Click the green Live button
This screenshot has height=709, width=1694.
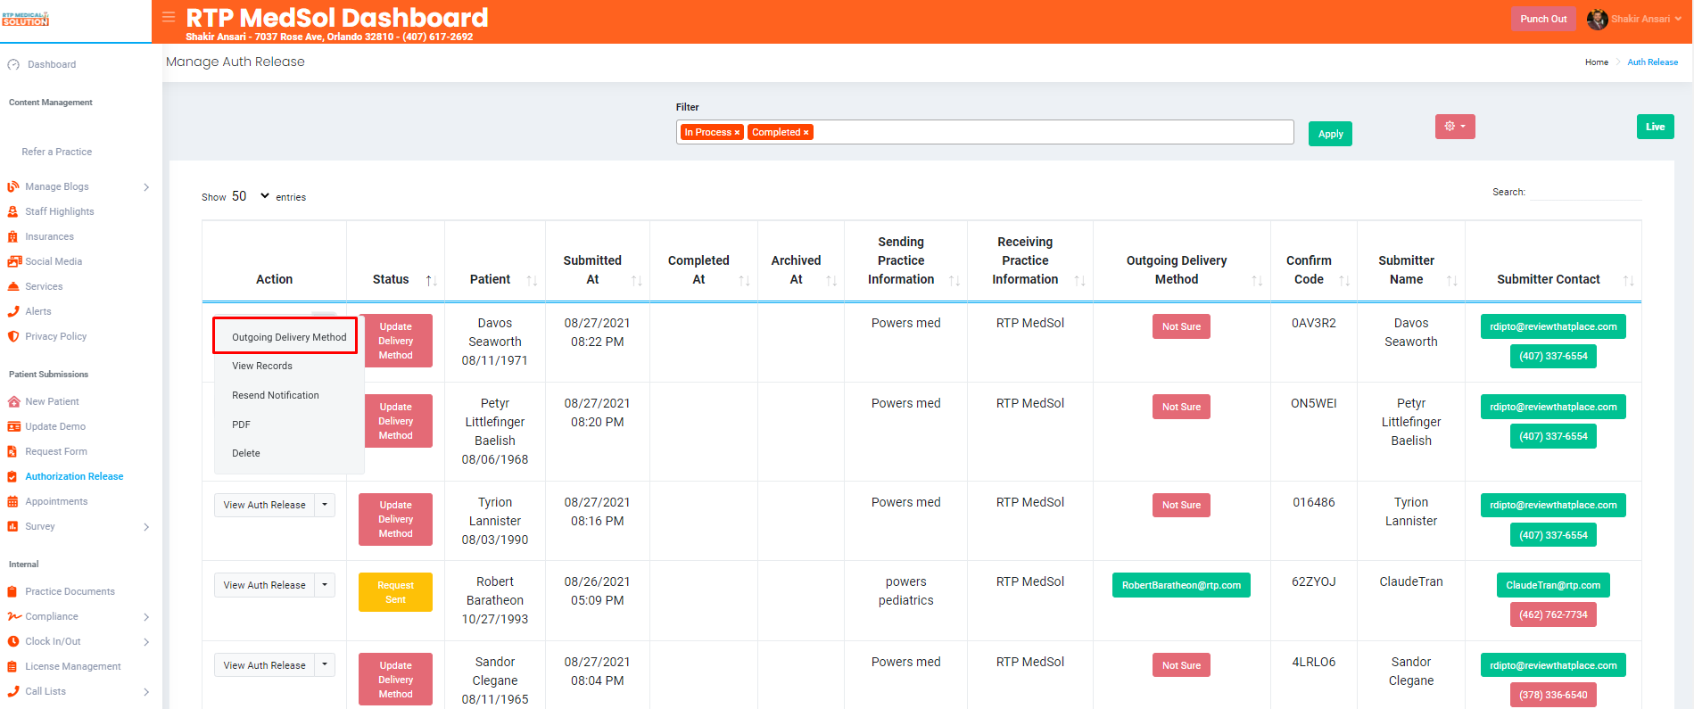click(x=1655, y=127)
